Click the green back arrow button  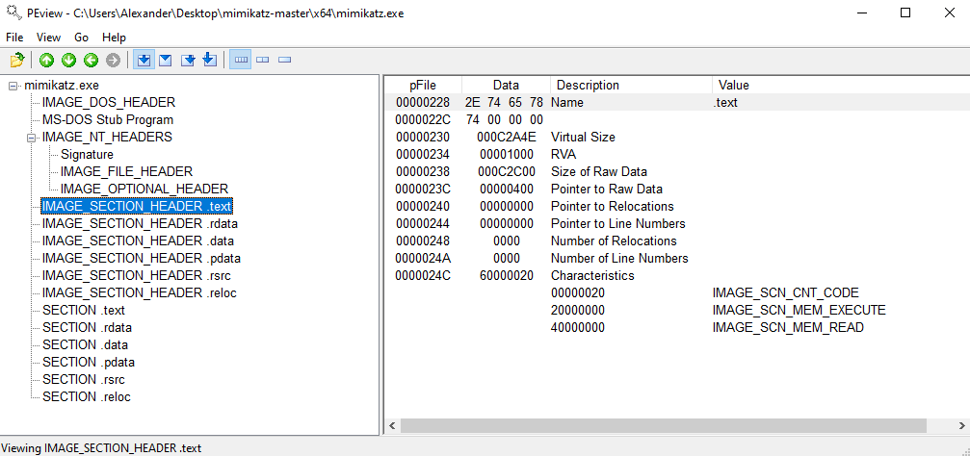pos(91,60)
